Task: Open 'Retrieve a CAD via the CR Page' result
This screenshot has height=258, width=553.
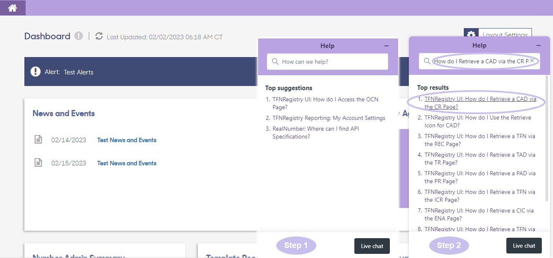Action: click(x=480, y=103)
